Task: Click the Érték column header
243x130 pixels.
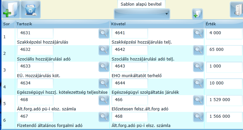Action: (224, 24)
